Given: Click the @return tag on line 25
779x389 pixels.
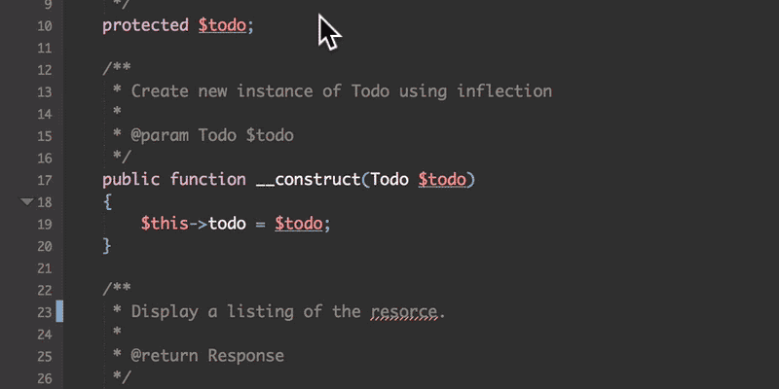Looking at the screenshot, I should (165, 356).
